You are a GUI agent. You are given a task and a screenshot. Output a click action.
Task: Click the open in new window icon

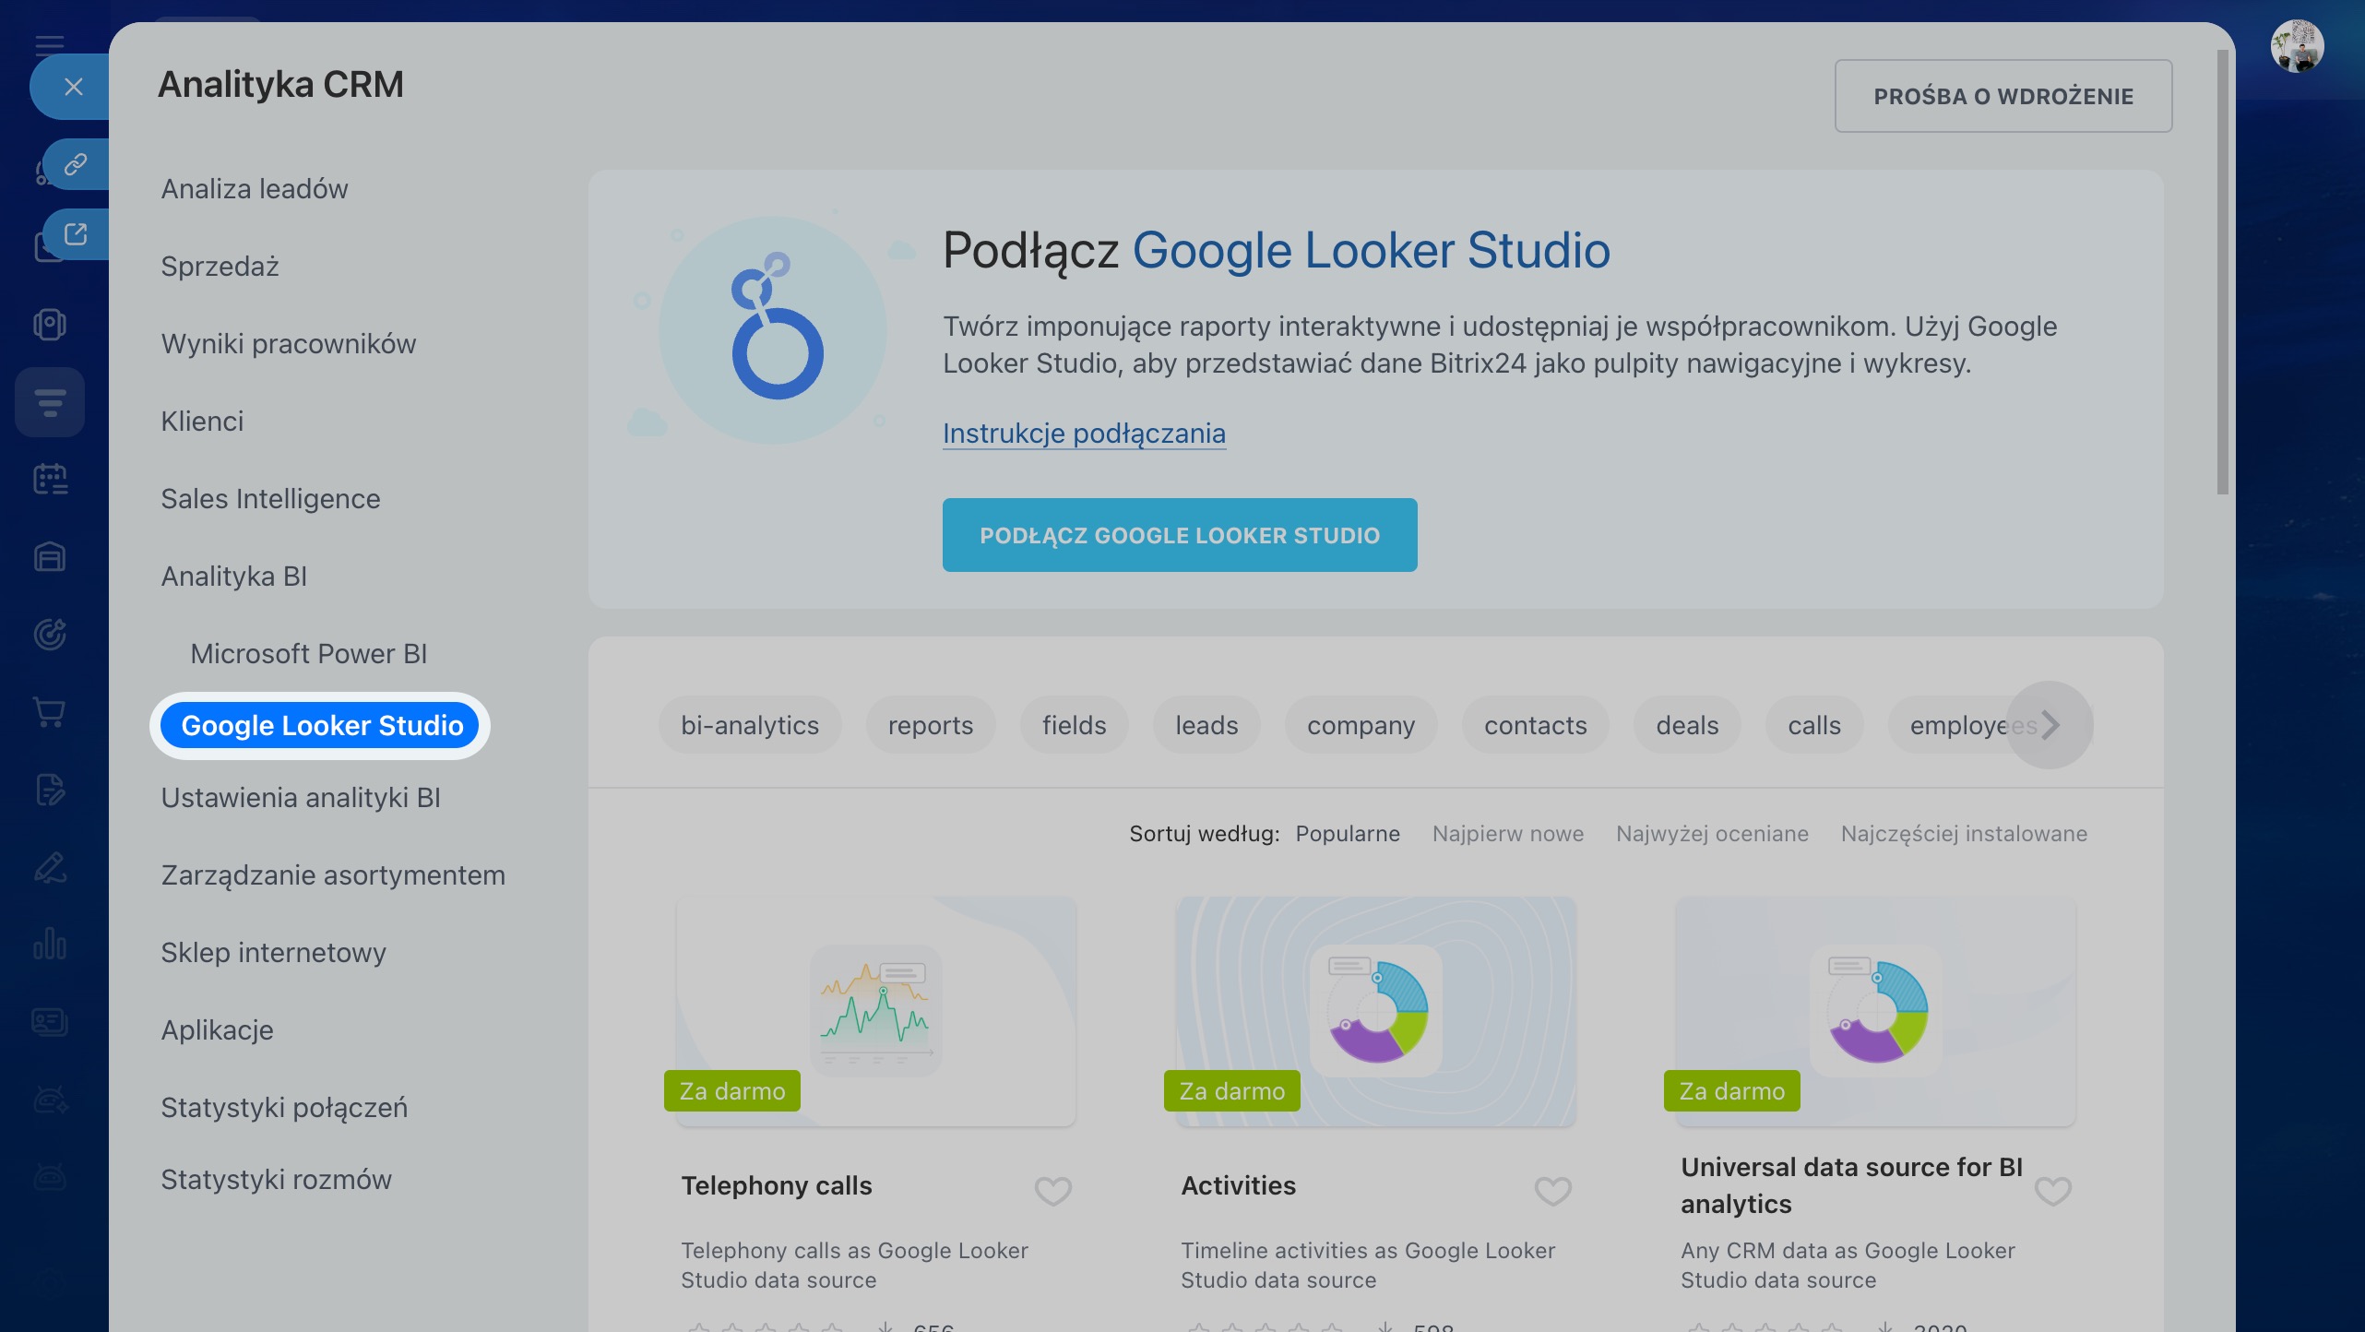76,234
